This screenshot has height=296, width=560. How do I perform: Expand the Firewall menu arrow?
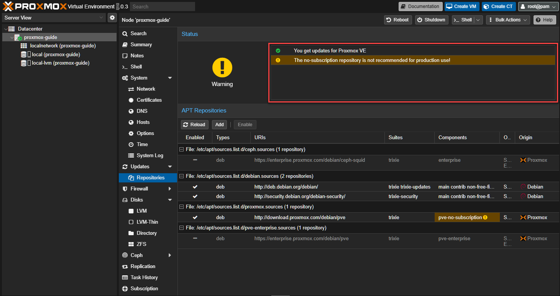pos(170,189)
